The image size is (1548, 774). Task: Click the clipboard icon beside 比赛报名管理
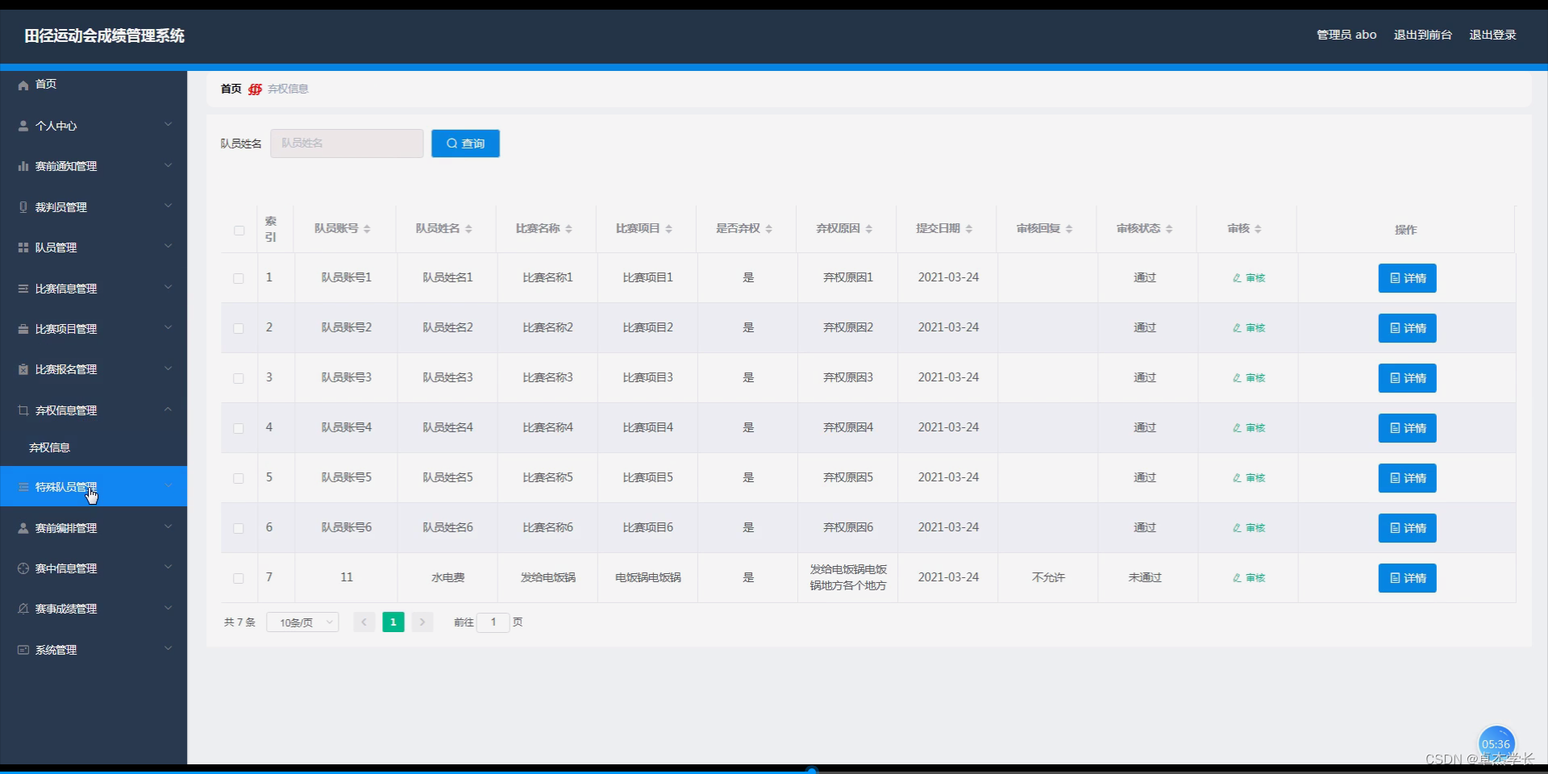(23, 369)
